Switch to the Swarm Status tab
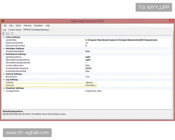 pyautogui.click(x=15, y=30)
